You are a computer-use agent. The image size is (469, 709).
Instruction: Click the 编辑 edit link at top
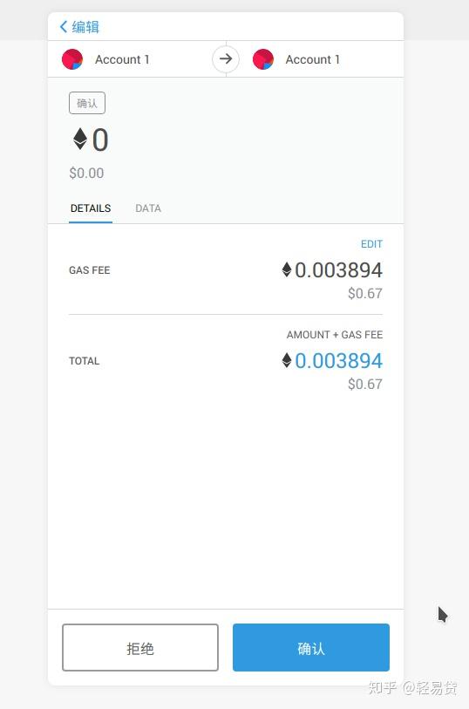(x=85, y=27)
